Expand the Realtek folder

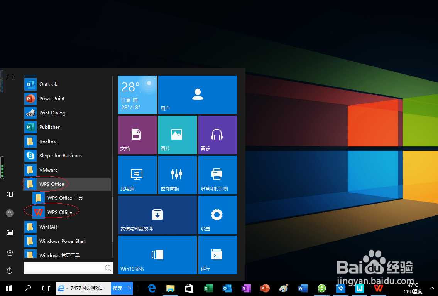click(67, 141)
